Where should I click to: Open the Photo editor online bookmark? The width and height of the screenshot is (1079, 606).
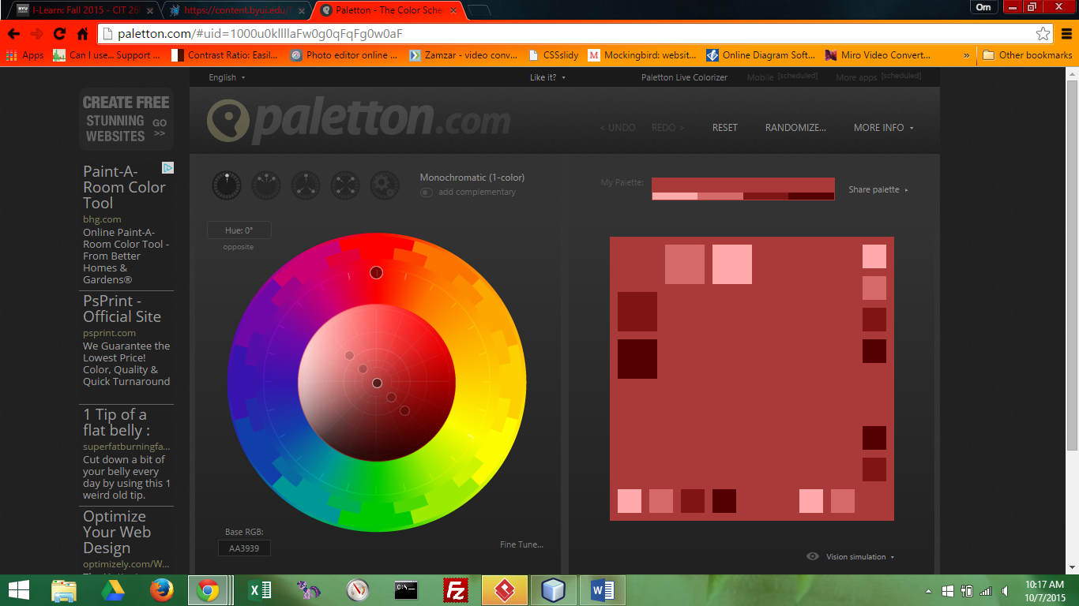tap(344, 55)
